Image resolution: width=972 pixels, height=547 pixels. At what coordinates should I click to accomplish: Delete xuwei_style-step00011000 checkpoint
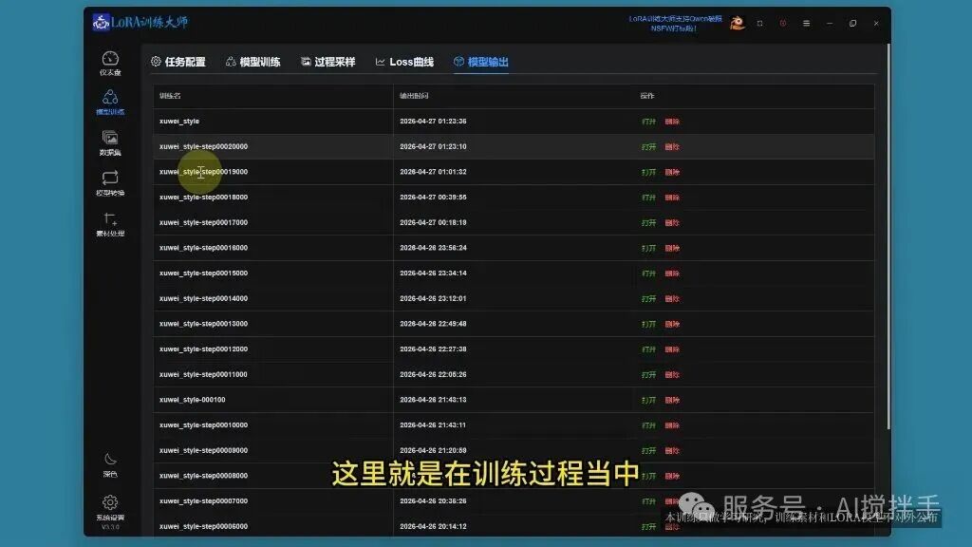pos(672,375)
